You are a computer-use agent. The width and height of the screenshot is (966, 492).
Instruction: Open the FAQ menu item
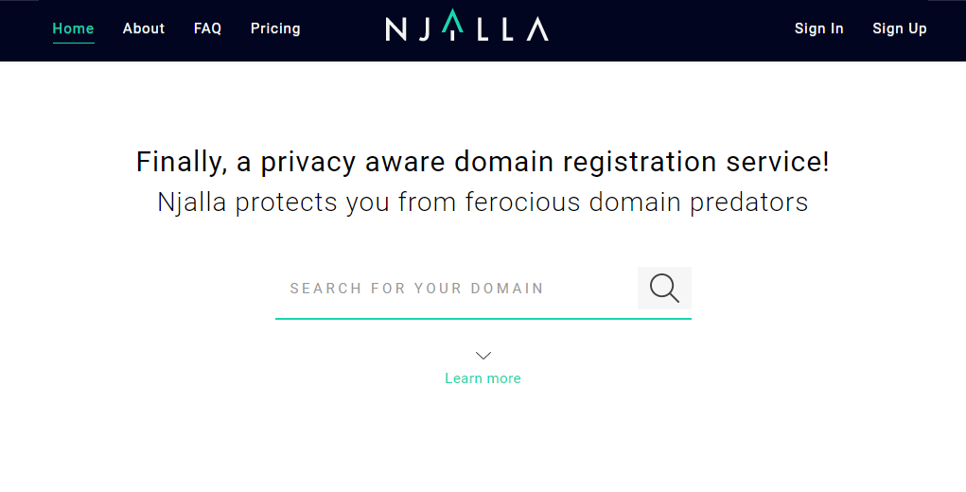(207, 28)
